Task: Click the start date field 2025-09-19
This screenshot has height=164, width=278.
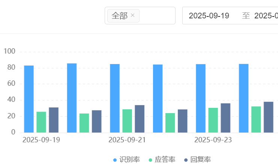Action: click(209, 16)
